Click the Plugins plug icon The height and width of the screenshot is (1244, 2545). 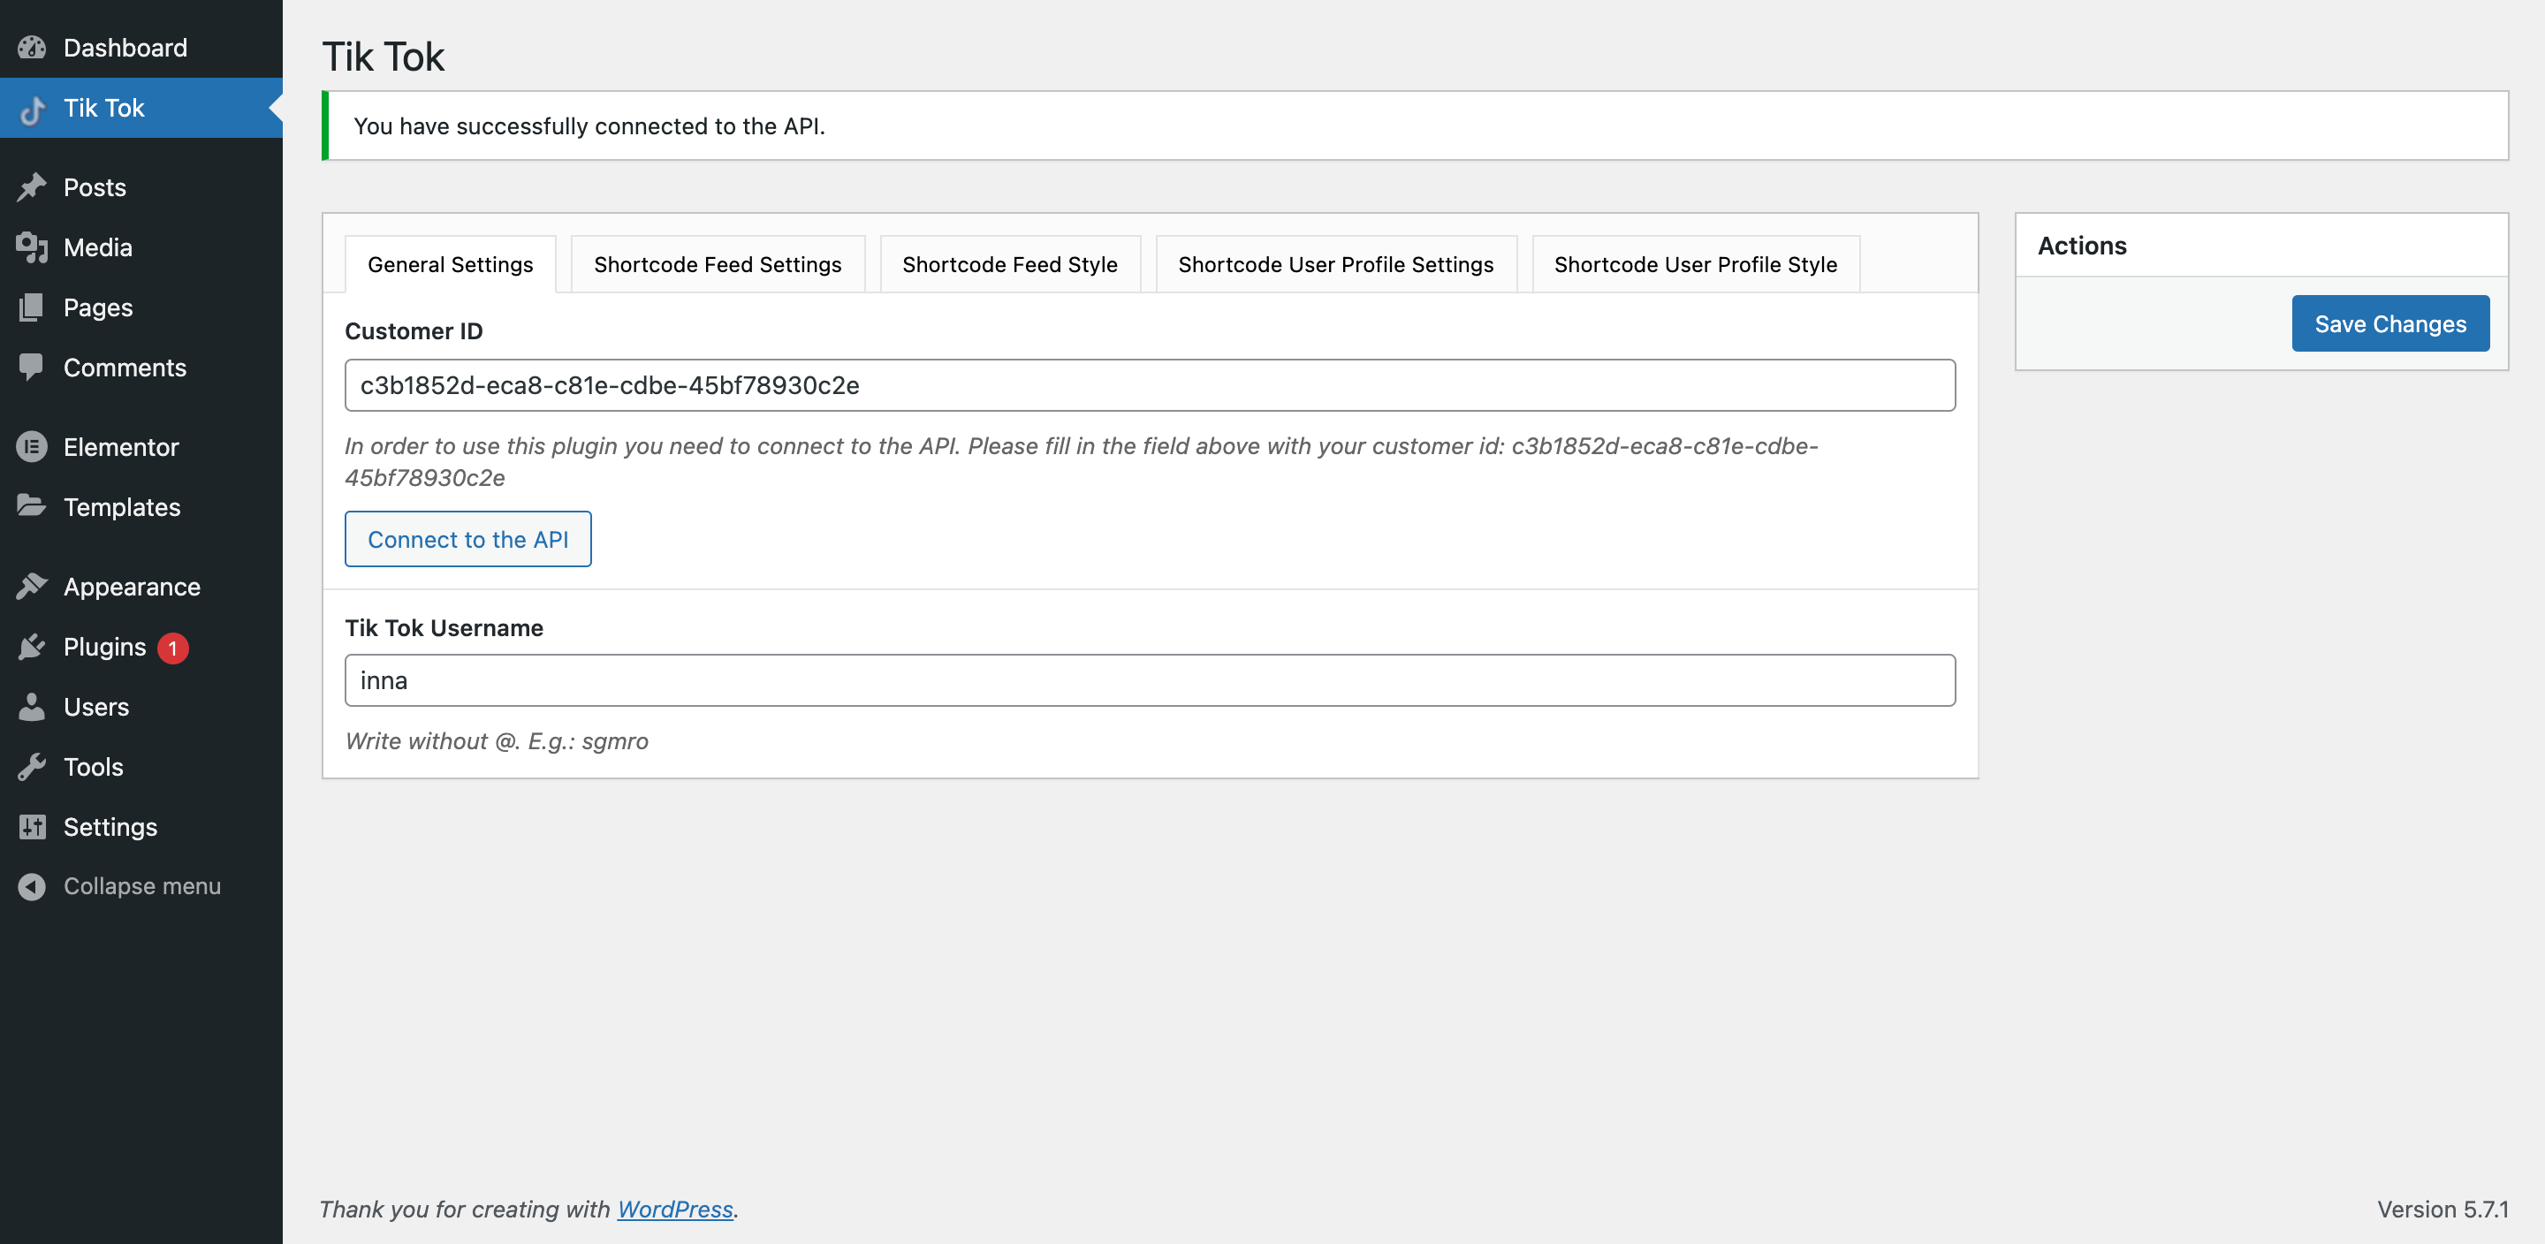[x=32, y=646]
